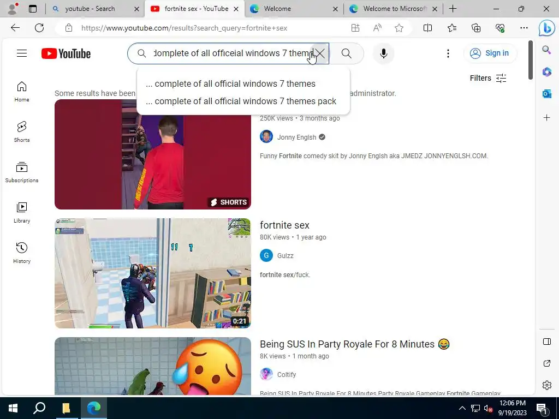Open Outlook in Edge sidebar
This screenshot has width=559, height=419.
pyautogui.click(x=546, y=94)
